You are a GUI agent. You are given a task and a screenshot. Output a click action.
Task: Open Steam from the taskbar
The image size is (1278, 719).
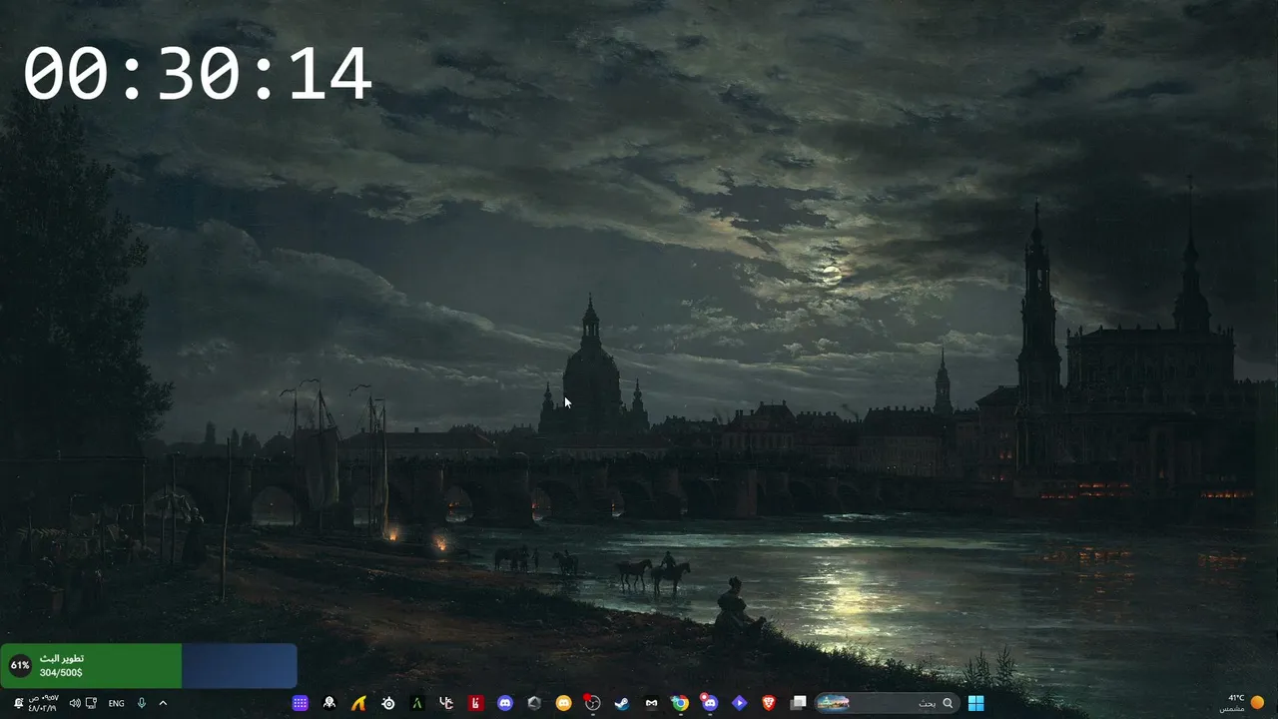pyautogui.click(x=621, y=703)
